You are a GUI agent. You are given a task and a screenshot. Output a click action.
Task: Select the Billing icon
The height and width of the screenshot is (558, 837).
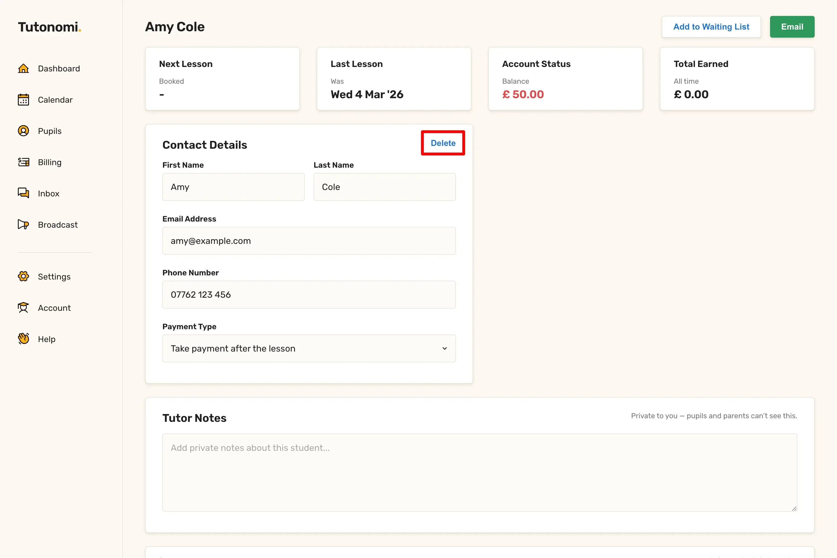23,162
